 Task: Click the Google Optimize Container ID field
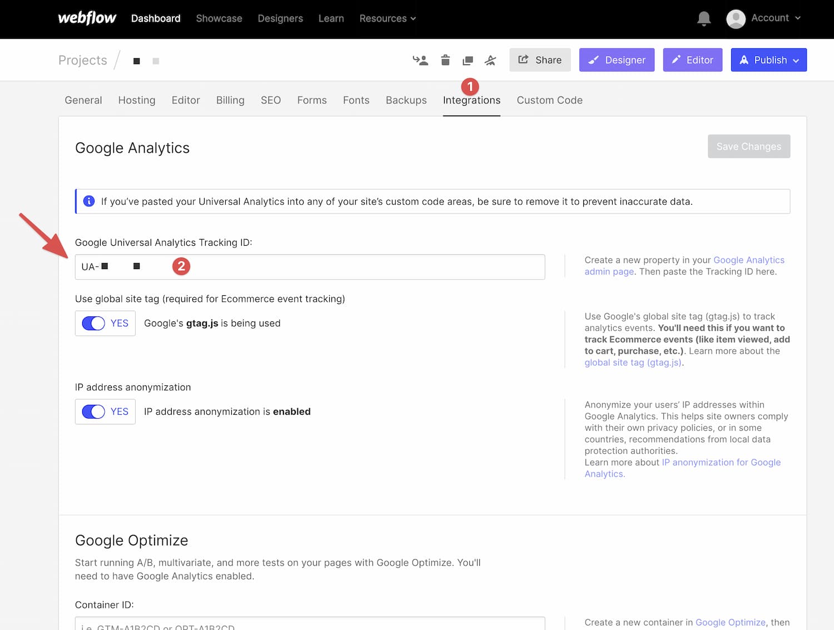click(310, 623)
